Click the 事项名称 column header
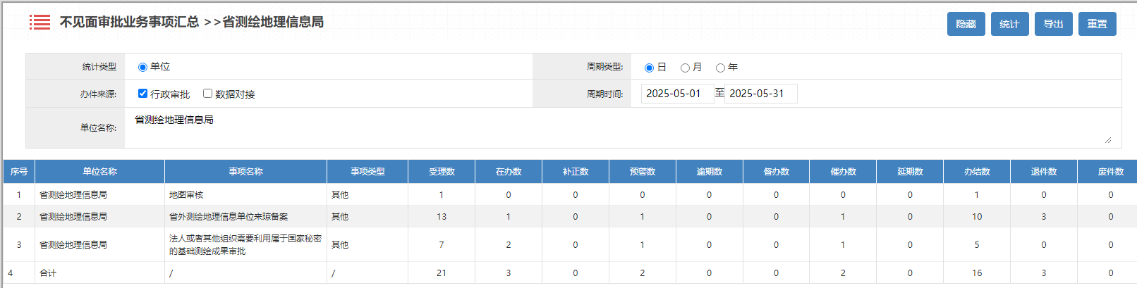The height and width of the screenshot is (288, 1137). (245, 172)
